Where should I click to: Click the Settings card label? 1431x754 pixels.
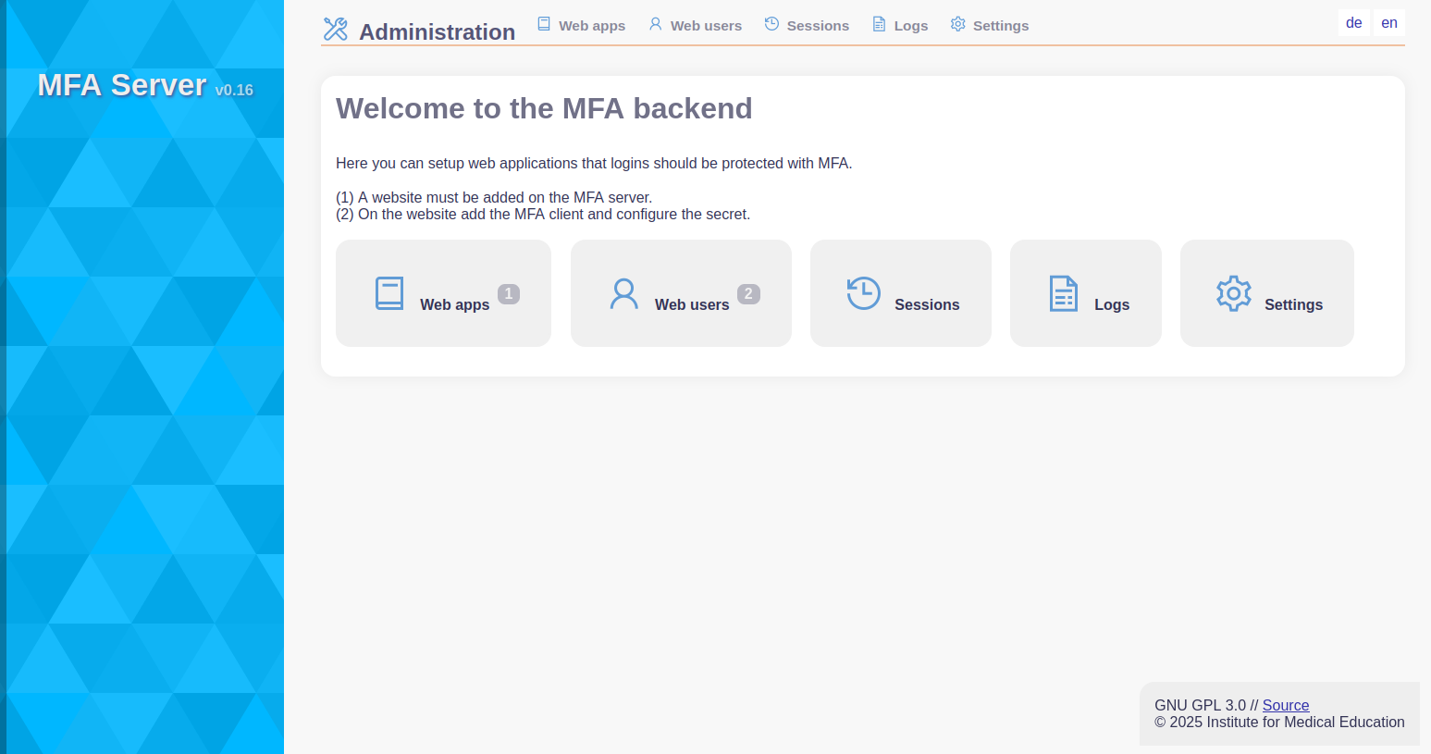[x=1293, y=304]
